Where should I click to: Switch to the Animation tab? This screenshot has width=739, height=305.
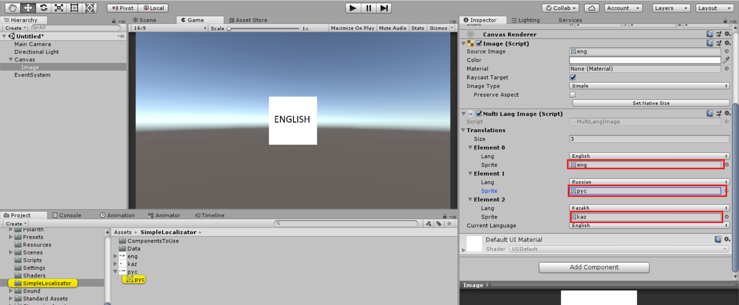click(117, 215)
